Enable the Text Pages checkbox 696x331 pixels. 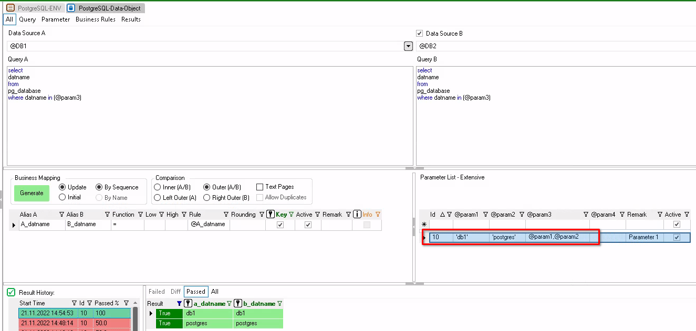260,187
